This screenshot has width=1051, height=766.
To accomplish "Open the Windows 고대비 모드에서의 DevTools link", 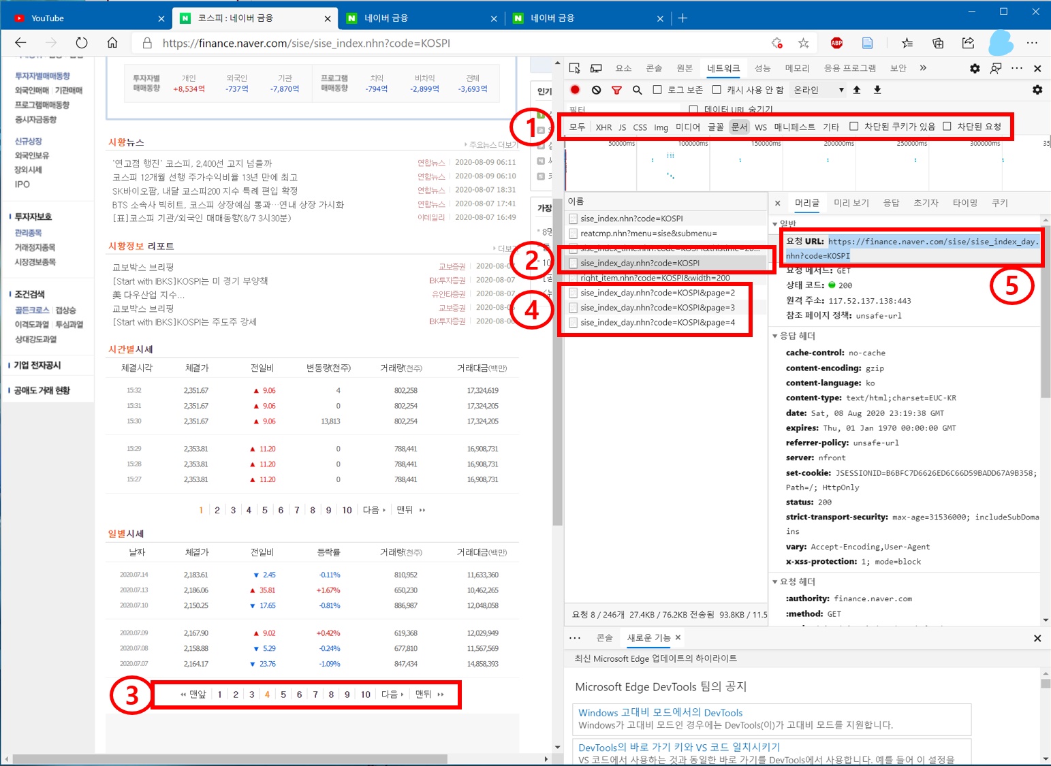I will (x=660, y=713).
